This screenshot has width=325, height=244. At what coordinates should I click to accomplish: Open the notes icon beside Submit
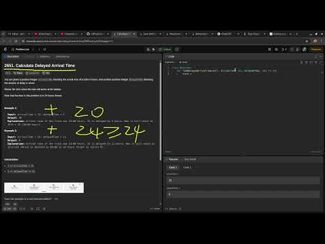click(177, 49)
